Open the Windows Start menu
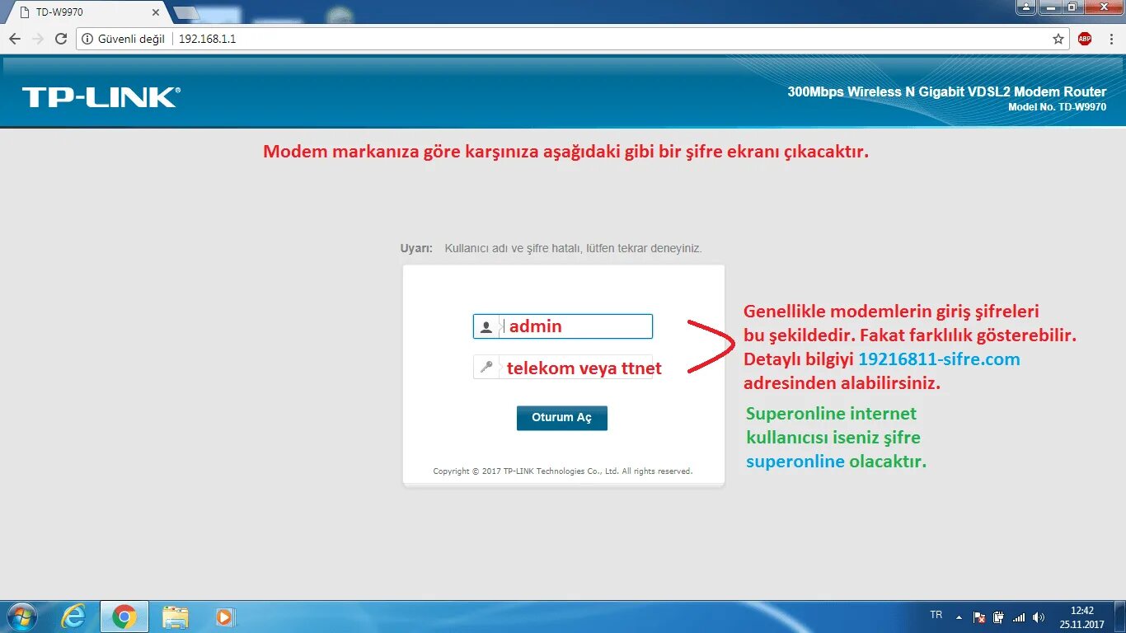The image size is (1126, 633). [21, 617]
